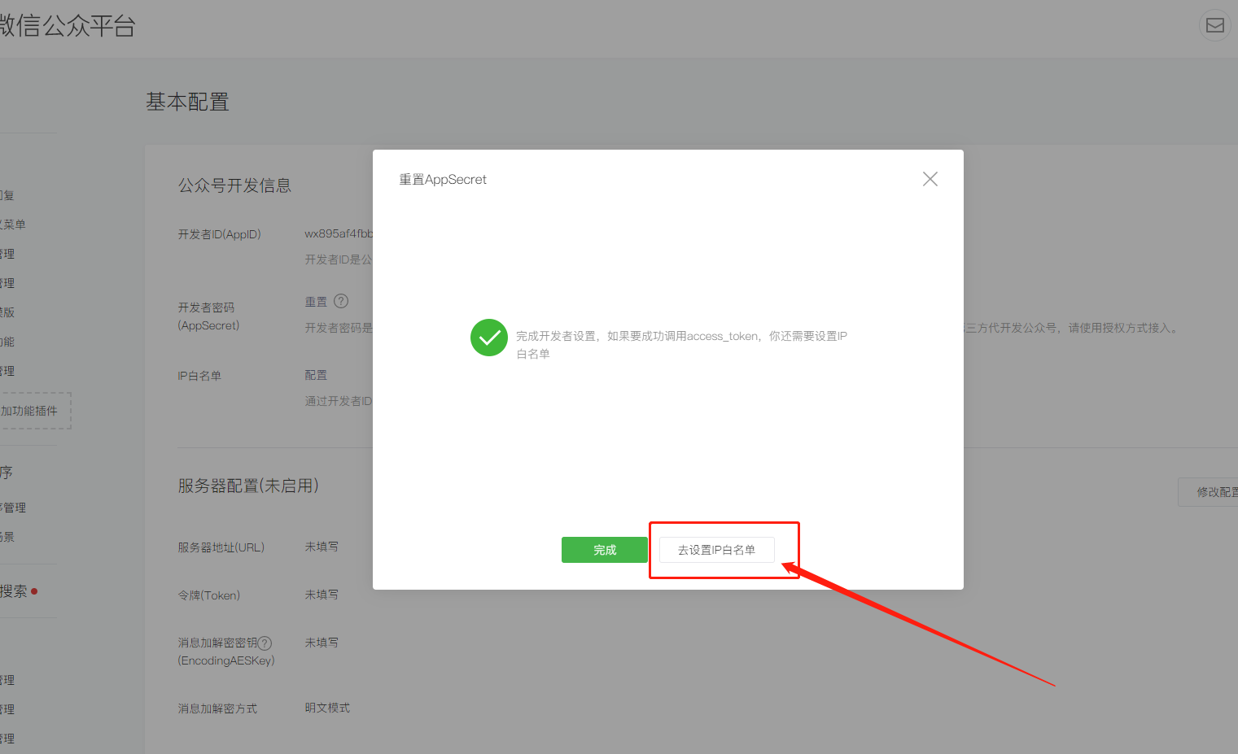Image resolution: width=1238 pixels, height=754 pixels.
Task: Click the 开发者ID(AppID) label
Action: (x=220, y=234)
